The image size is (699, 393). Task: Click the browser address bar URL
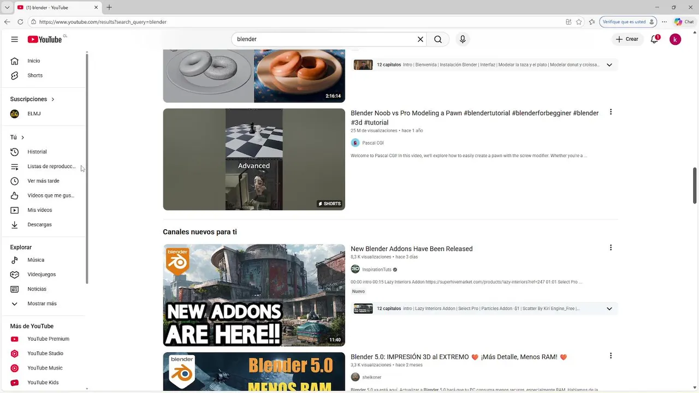tap(103, 22)
